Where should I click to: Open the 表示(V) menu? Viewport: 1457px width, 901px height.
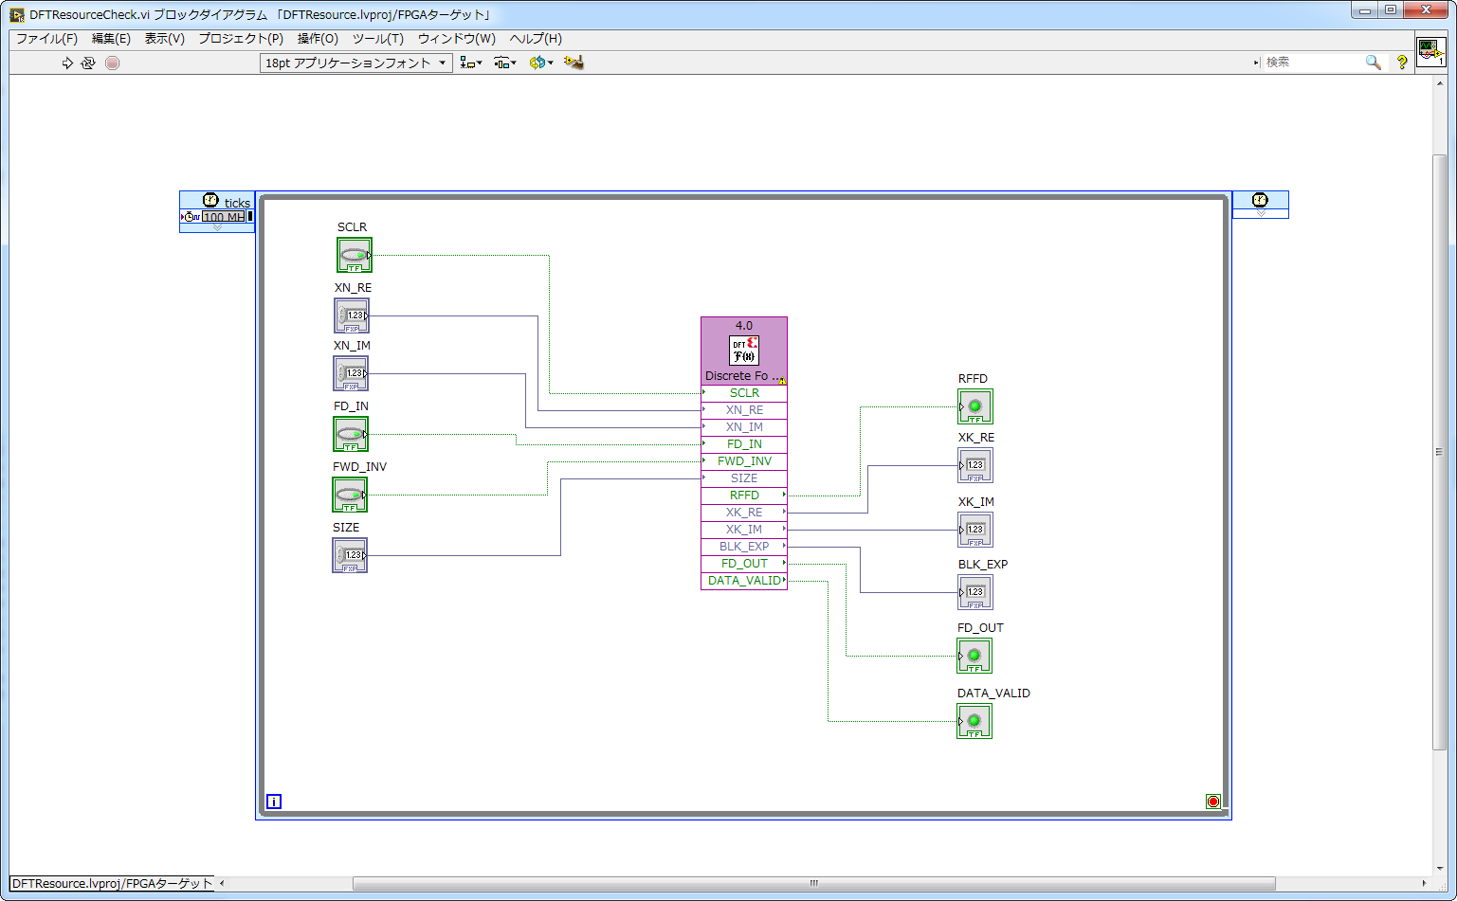[x=164, y=39]
